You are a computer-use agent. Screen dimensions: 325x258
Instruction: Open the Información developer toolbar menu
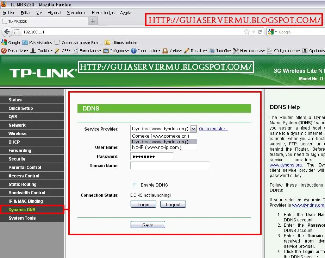[145, 51]
